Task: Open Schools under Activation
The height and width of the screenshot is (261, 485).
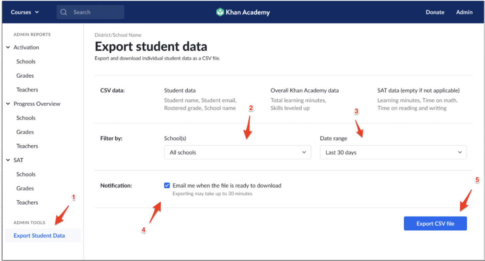Action: pos(26,61)
